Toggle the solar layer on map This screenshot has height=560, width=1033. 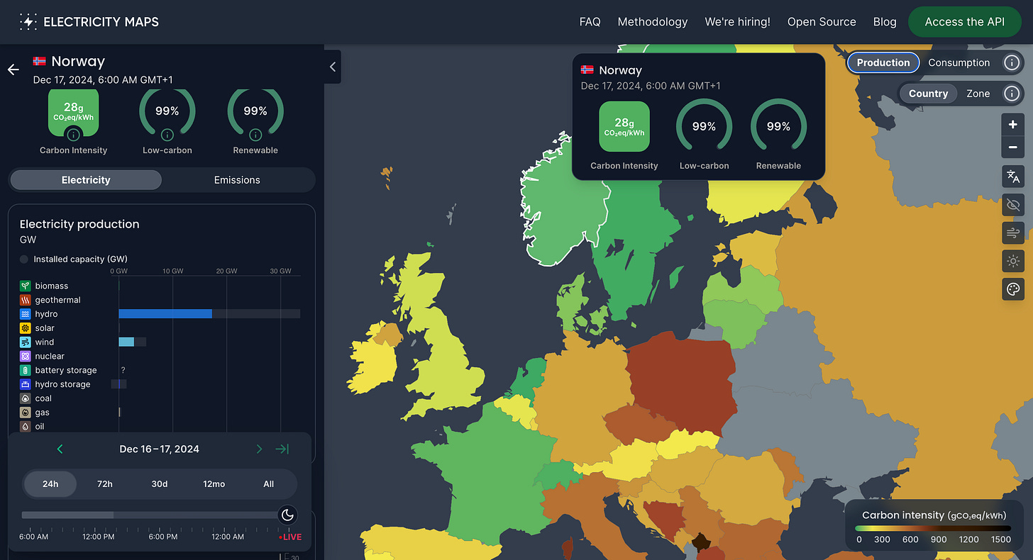(1013, 261)
